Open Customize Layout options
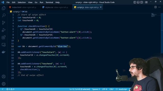This screenshot has height=91, width=163. click(x=146, y=2)
